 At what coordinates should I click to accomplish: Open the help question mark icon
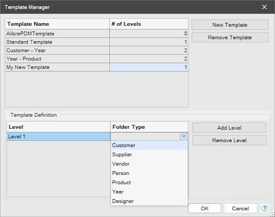coord(264,208)
